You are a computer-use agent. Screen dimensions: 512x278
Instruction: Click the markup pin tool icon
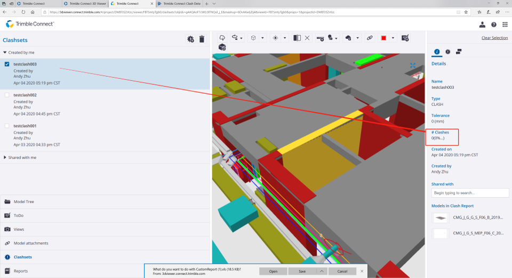(331, 38)
